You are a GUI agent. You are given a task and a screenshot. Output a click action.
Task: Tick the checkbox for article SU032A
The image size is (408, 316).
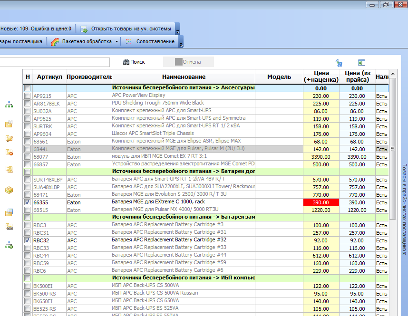pos(27,111)
